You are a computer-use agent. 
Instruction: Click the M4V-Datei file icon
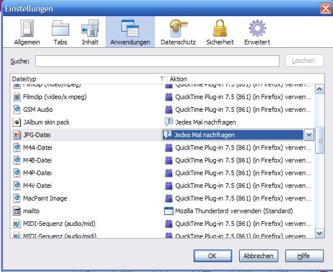click(x=17, y=186)
